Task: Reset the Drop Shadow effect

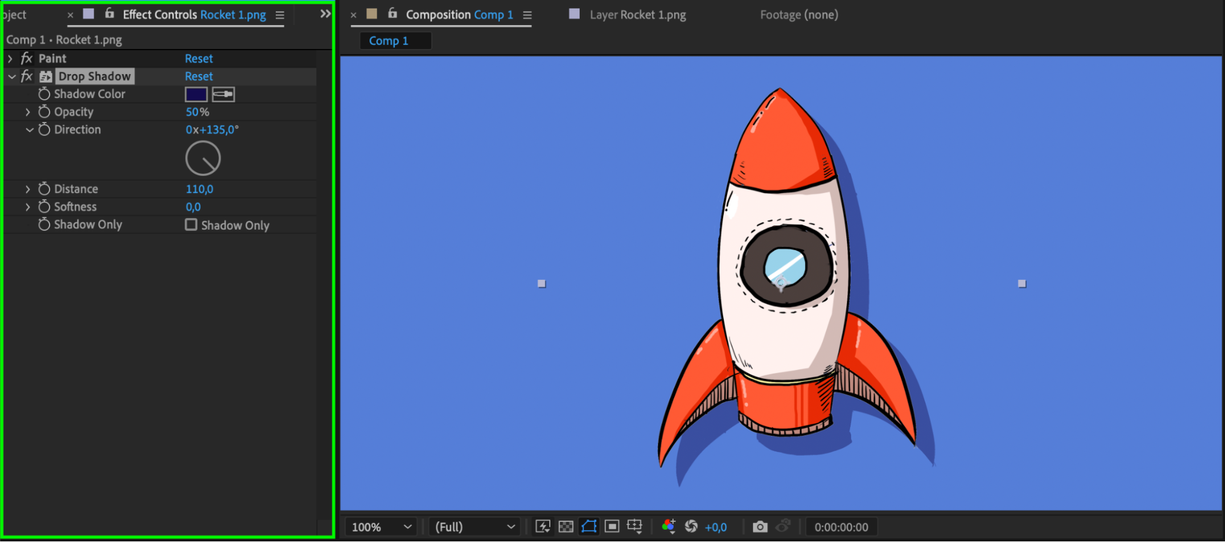Action: [x=199, y=77]
